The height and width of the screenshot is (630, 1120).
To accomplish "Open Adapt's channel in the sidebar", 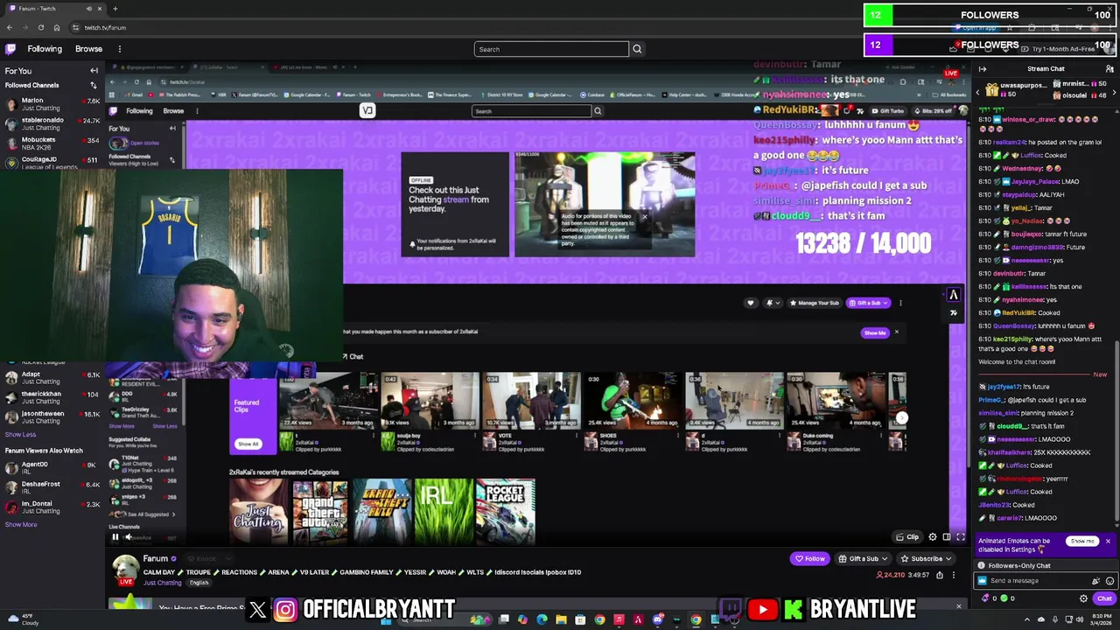I will click(x=52, y=377).
